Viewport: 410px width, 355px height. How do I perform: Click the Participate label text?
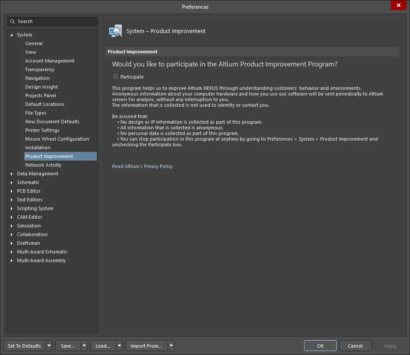click(132, 77)
